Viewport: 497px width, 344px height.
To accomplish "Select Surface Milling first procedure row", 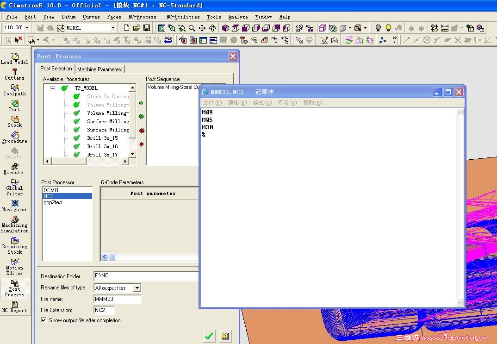I will point(108,121).
